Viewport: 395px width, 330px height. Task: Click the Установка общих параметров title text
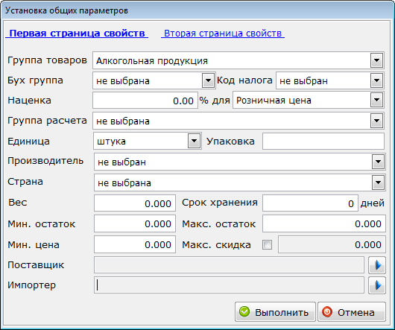[x=66, y=11]
